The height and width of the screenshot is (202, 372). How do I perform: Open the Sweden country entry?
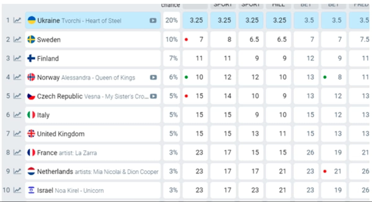coord(49,40)
